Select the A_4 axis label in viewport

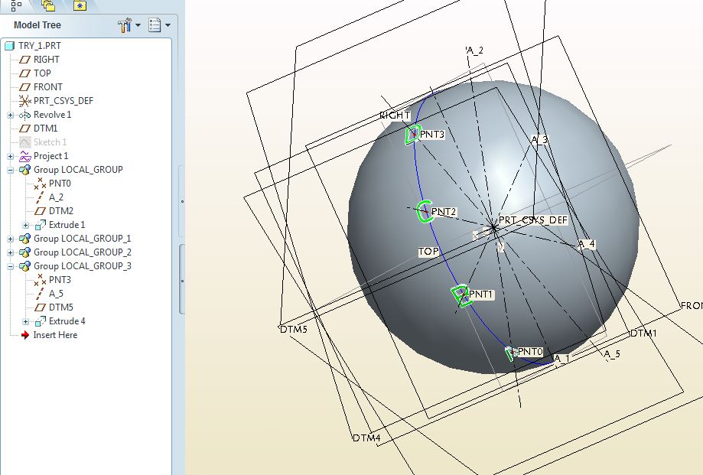587,244
